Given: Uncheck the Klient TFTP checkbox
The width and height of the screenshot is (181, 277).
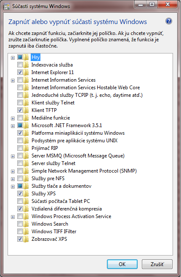Looking at the screenshot, I should 20,110.
